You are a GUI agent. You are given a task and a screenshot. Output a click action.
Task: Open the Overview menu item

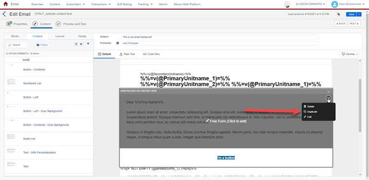pos(37,4)
